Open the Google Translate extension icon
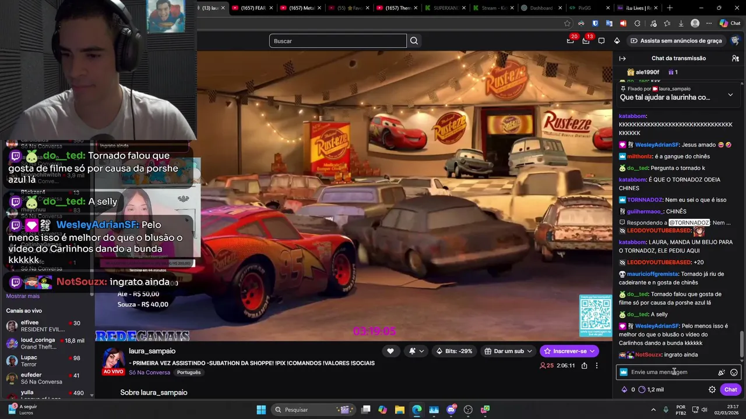 [x=609, y=23]
